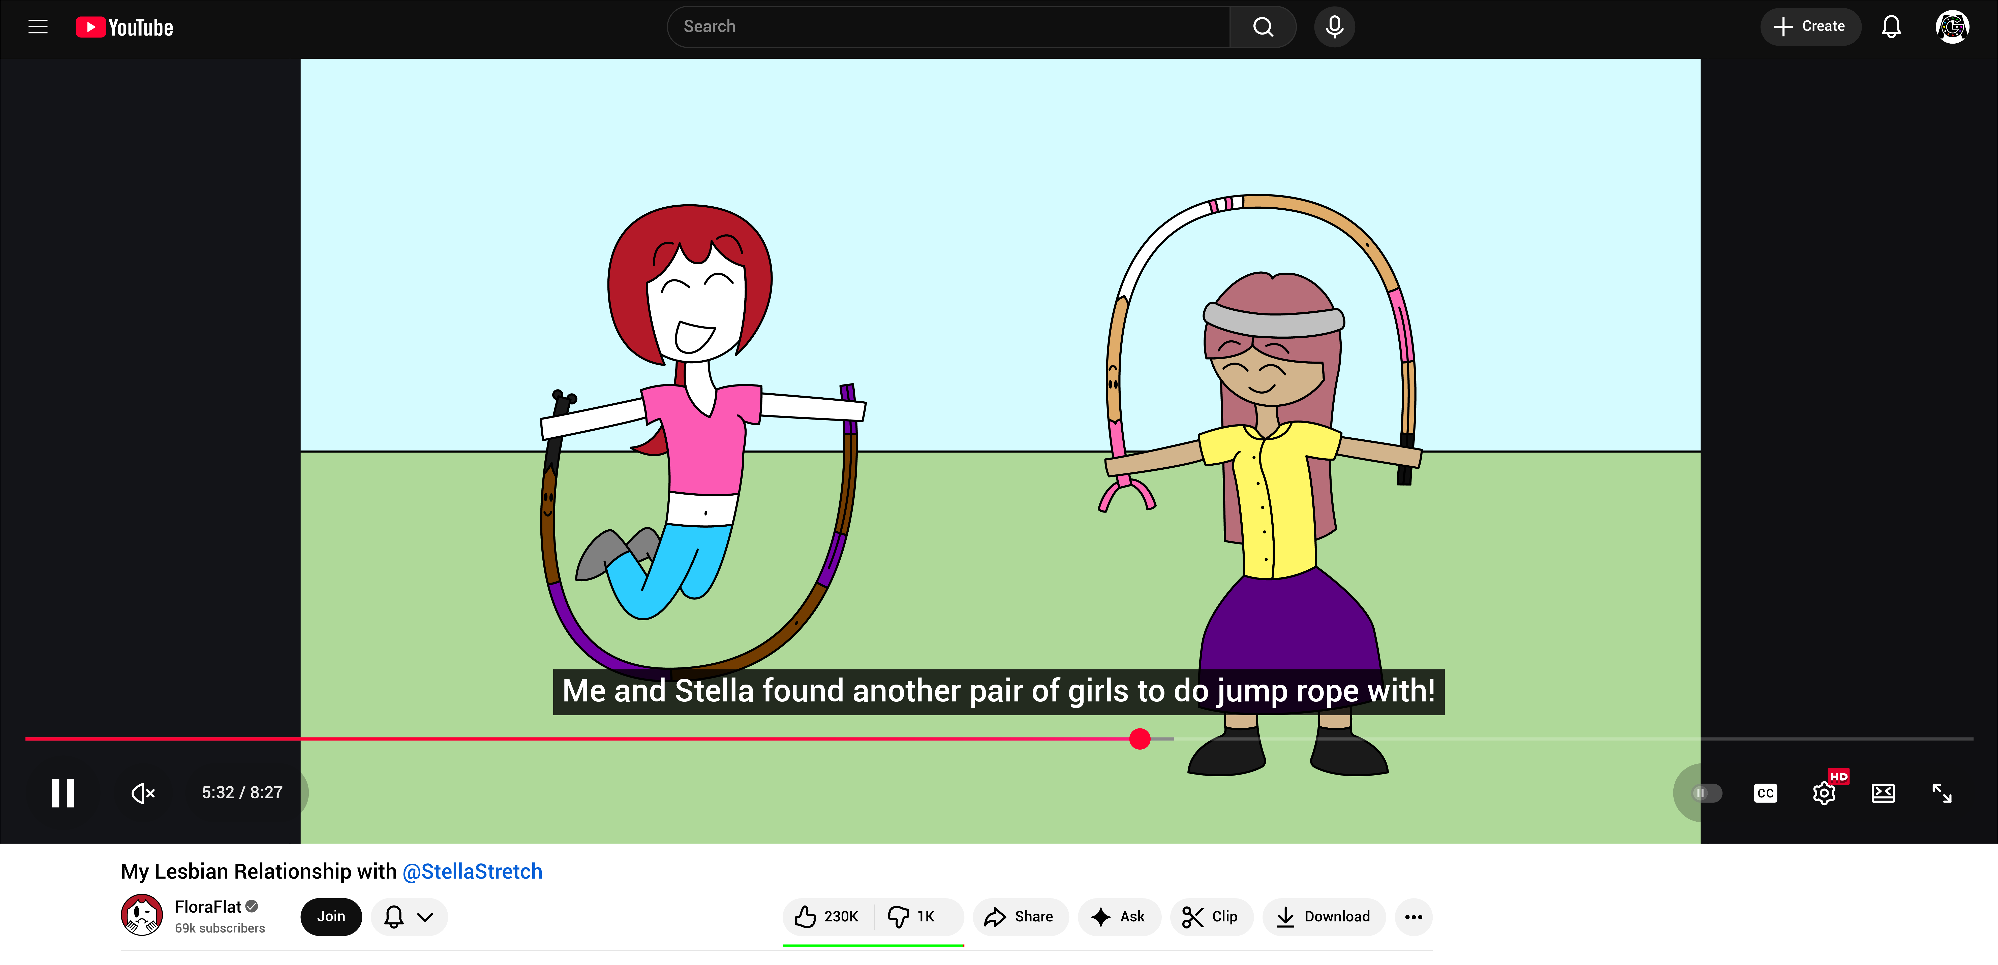Screen dimensions: 1998x965
Task: Click the video time display 5:32 / 8:27
Action: [x=242, y=792]
